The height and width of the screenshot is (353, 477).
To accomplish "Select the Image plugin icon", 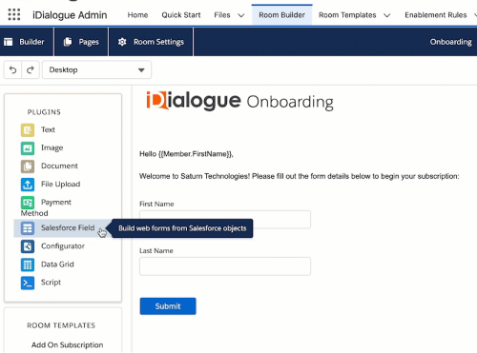I will 28,148.
